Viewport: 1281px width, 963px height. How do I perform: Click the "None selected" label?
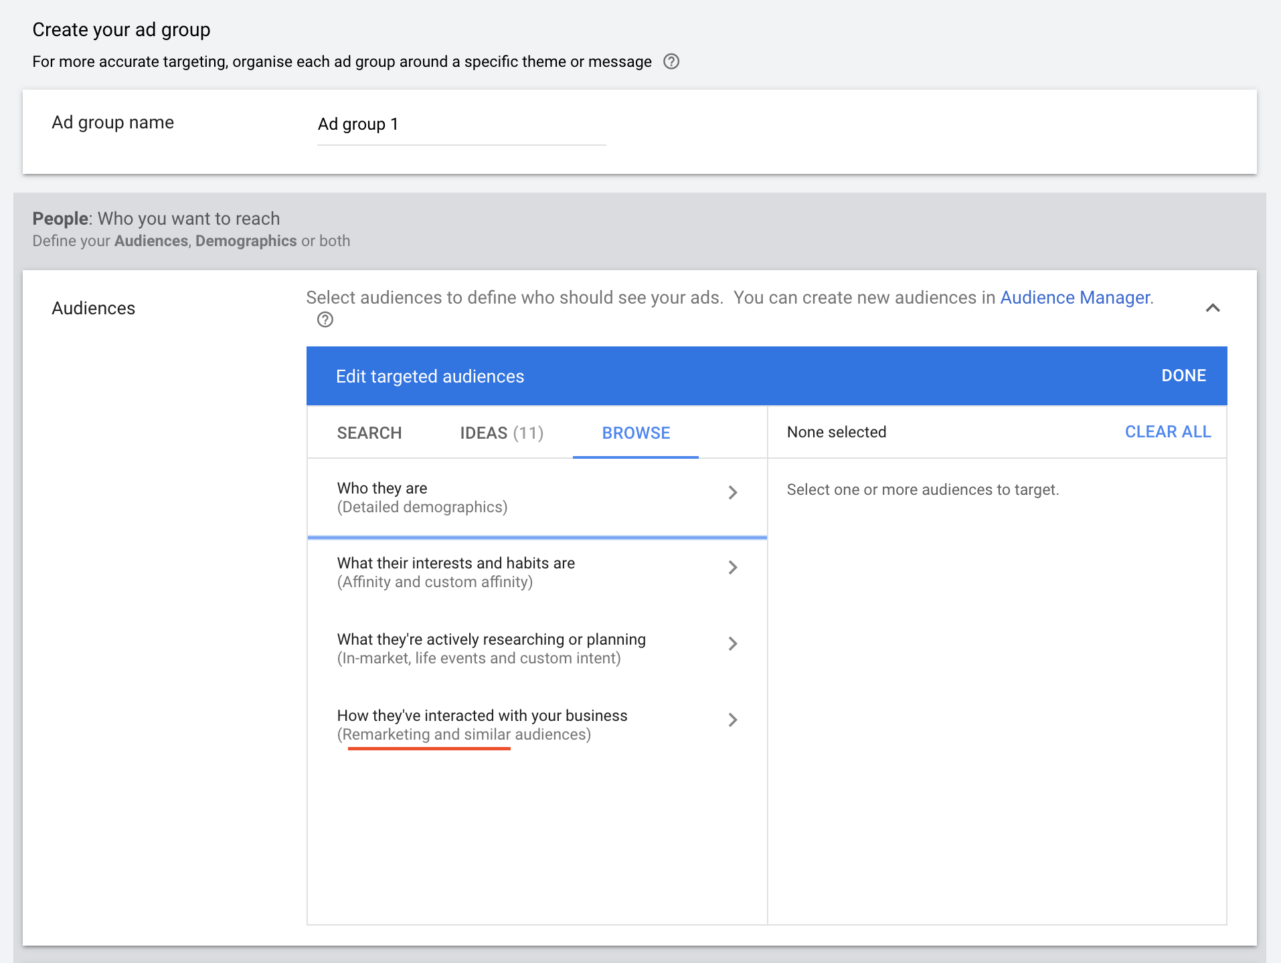click(837, 432)
